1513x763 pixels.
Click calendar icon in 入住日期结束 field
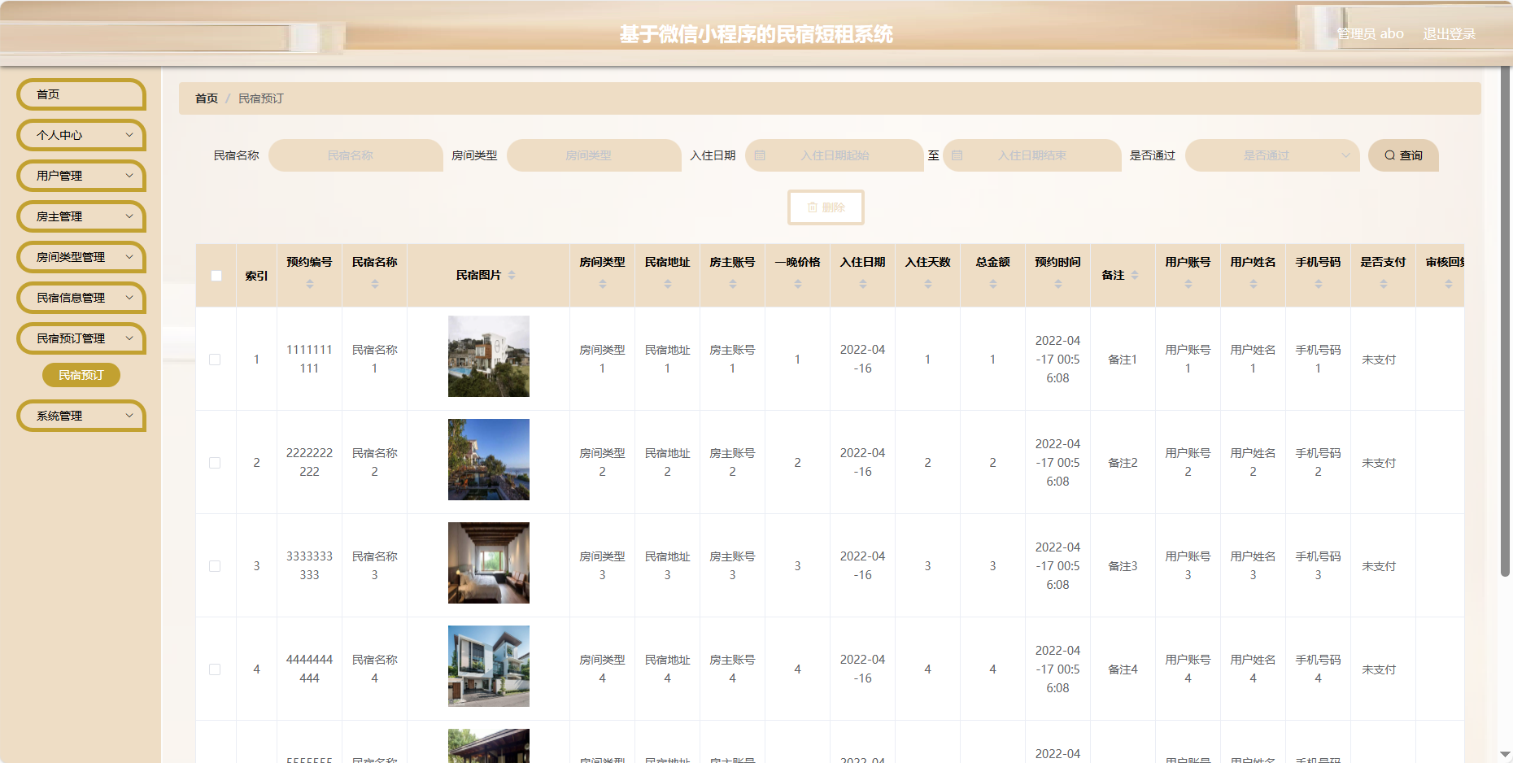click(x=957, y=155)
